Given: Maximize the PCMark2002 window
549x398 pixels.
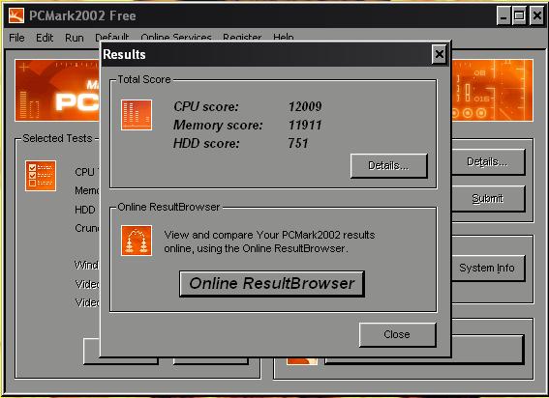Looking at the screenshot, I should [519, 15].
